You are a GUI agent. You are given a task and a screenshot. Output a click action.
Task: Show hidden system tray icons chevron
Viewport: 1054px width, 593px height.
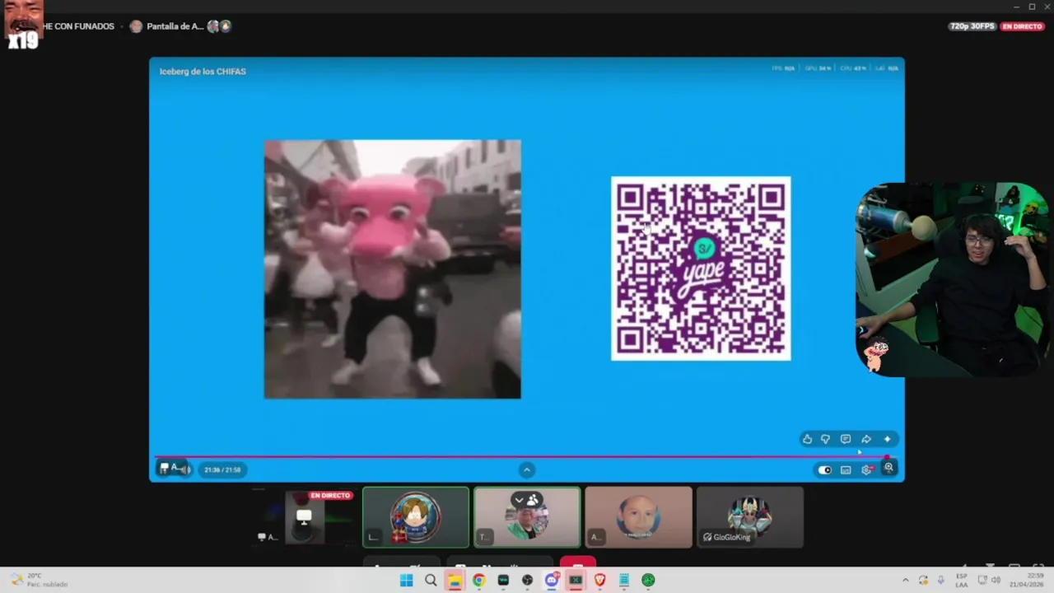coord(905,581)
